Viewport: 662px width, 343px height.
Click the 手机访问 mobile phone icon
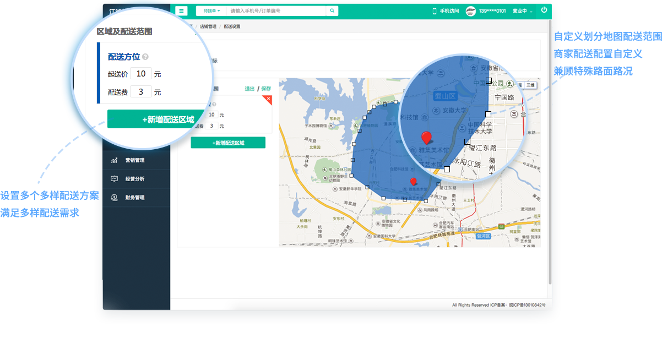[x=434, y=10]
